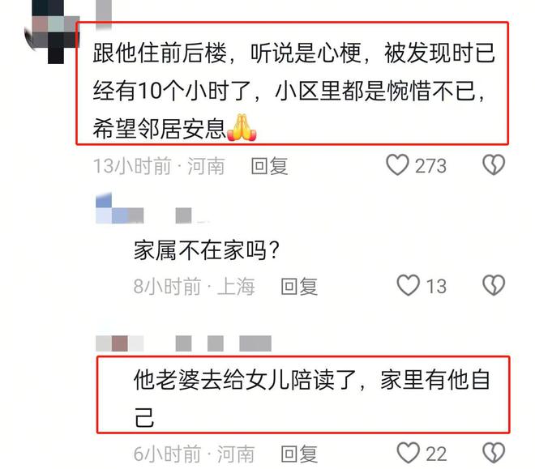Tap the 273 like count
The height and width of the screenshot is (469, 535).
click(430, 166)
